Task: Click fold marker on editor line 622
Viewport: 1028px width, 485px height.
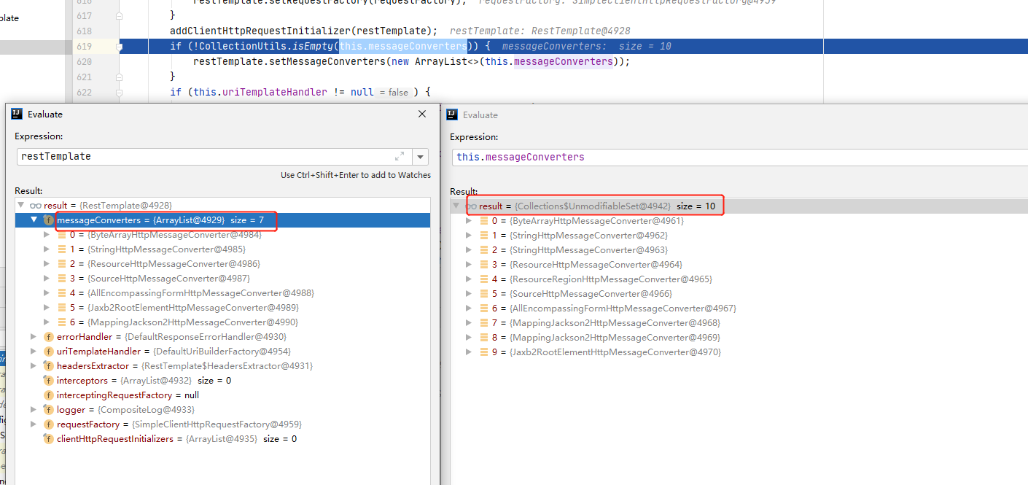Action: tap(119, 93)
